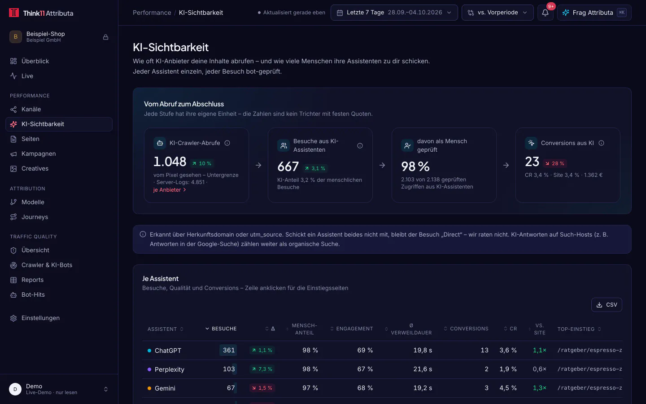Click the Demo user avatar
Image resolution: width=646 pixels, height=404 pixels.
coord(15,389)
